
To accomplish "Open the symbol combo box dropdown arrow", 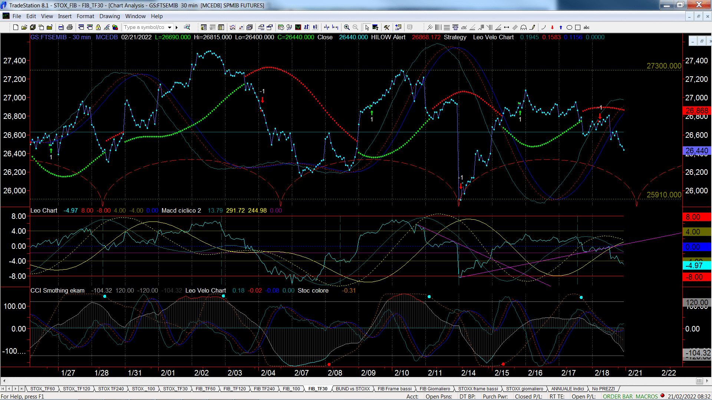I will [x=169, y=27].
